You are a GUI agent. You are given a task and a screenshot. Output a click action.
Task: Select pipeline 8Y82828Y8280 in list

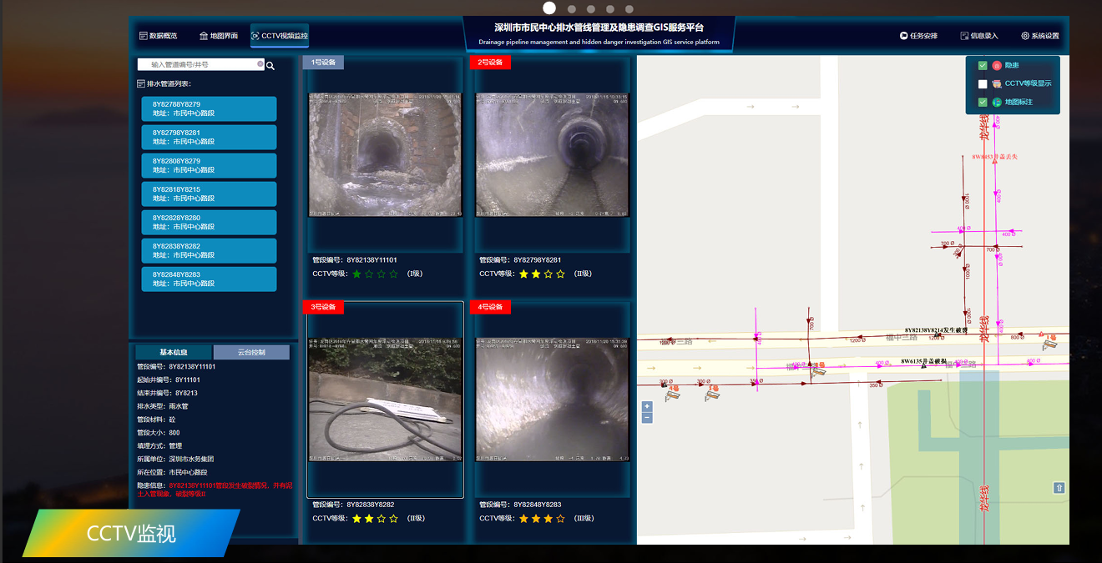(x=209, y=222)
